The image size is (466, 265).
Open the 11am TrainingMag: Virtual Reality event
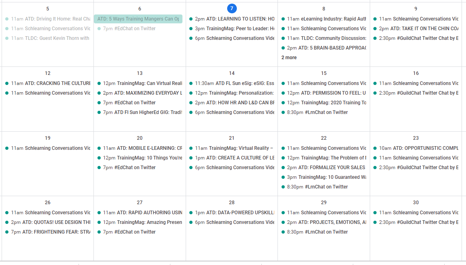pyautogui.click(x=232, y=148)
